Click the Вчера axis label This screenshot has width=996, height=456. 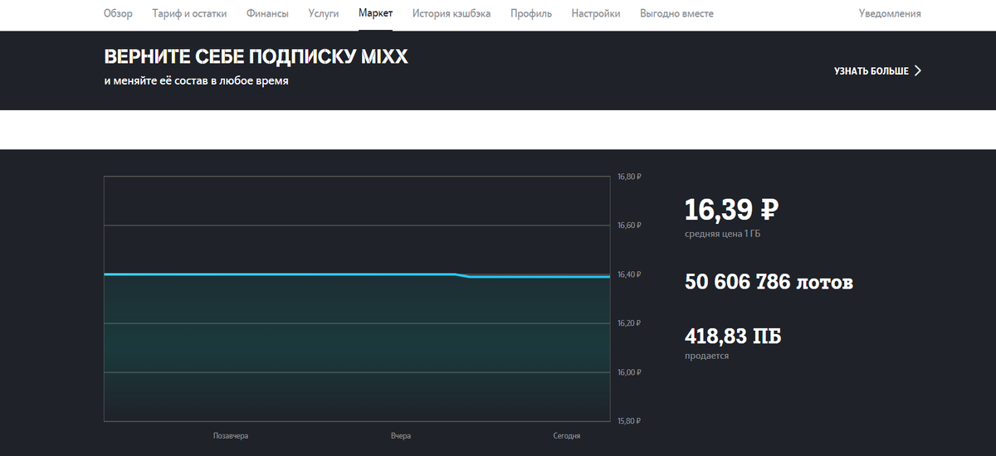click(401, 436)
